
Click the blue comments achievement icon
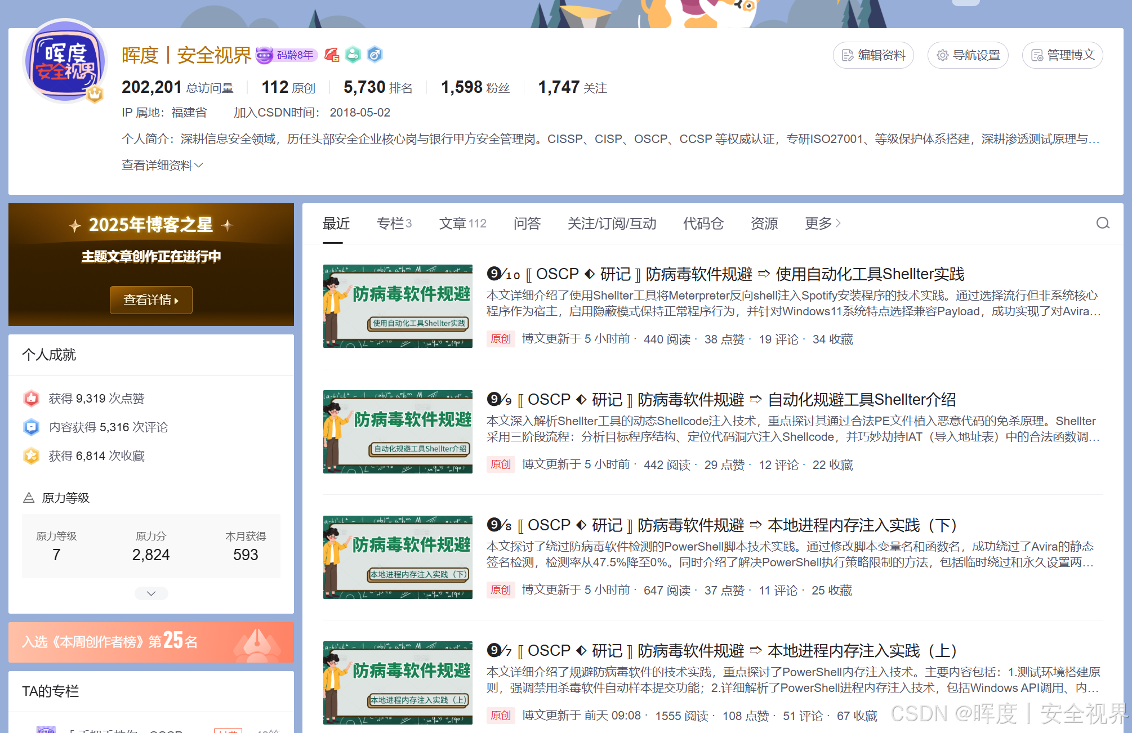(x=32, y=427)
